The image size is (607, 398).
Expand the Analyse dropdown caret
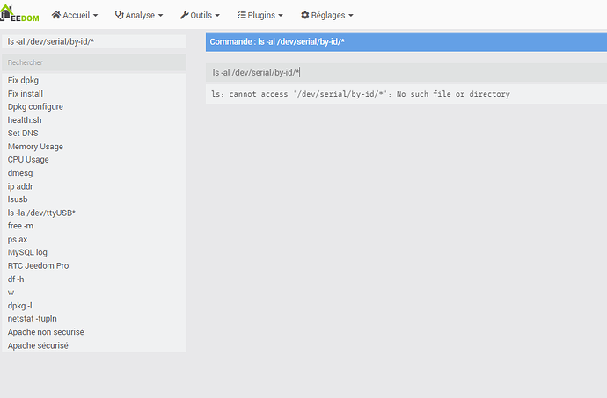click(160, 16)
